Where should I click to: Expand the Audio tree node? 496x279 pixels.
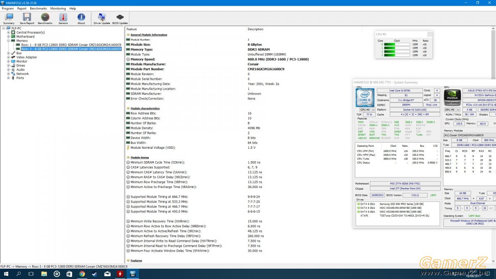click(x=8, y=69)
